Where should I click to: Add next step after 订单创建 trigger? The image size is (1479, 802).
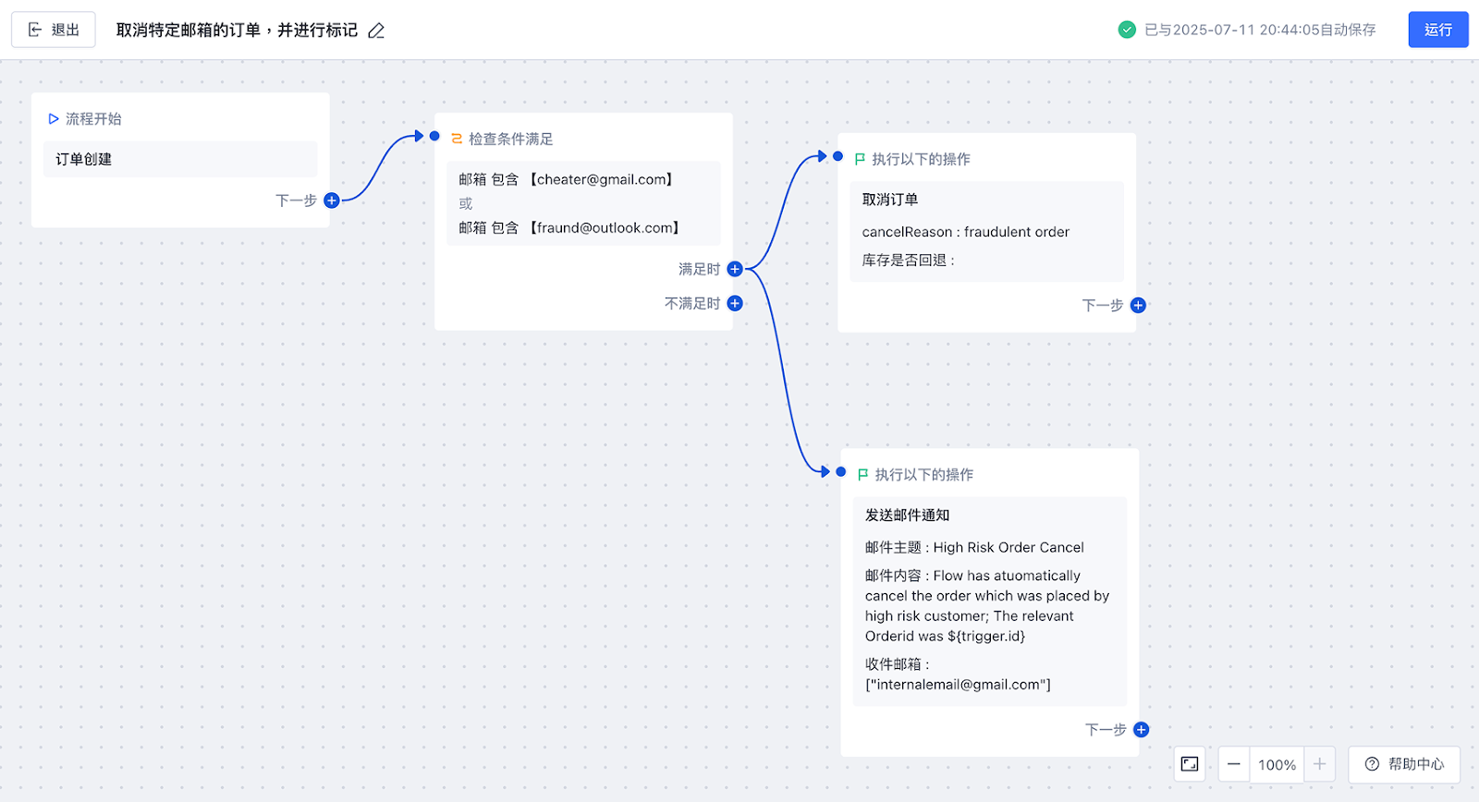pos(332,200)
